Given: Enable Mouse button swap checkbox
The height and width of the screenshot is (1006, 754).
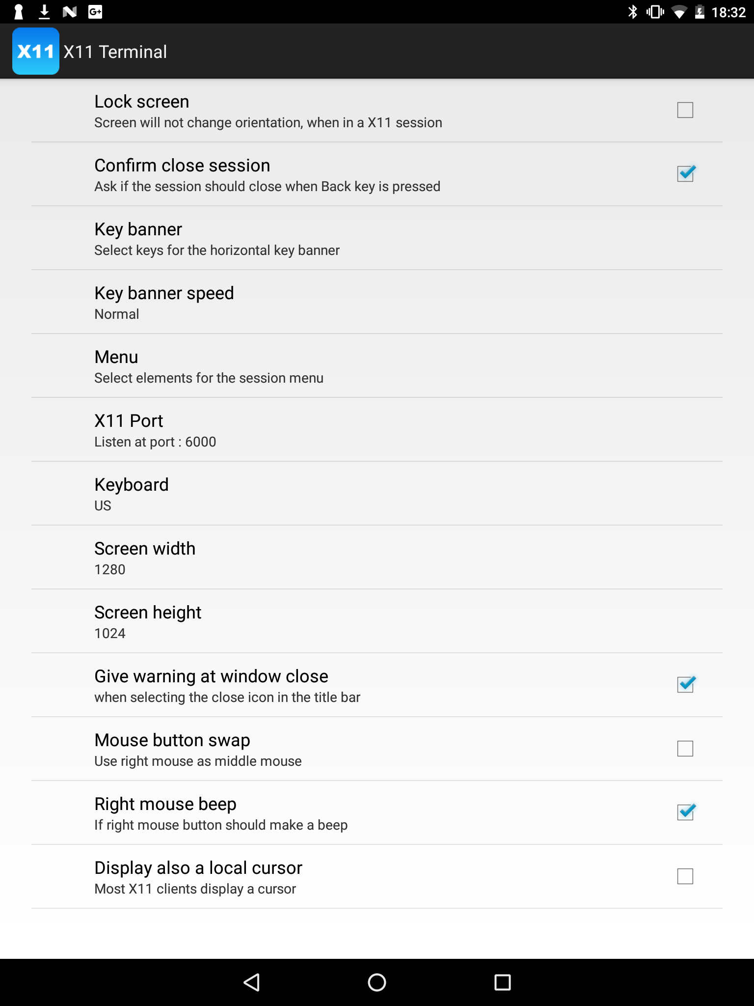Looking at the screenshot, I should [685, 749].
